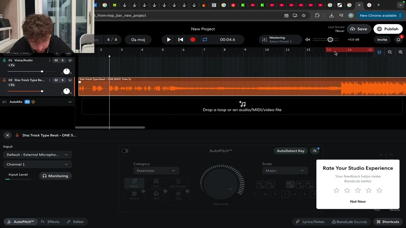Click the AutoMix mixer icon
This screenshot has width=406, height=228.
click(x=4, y=102)
